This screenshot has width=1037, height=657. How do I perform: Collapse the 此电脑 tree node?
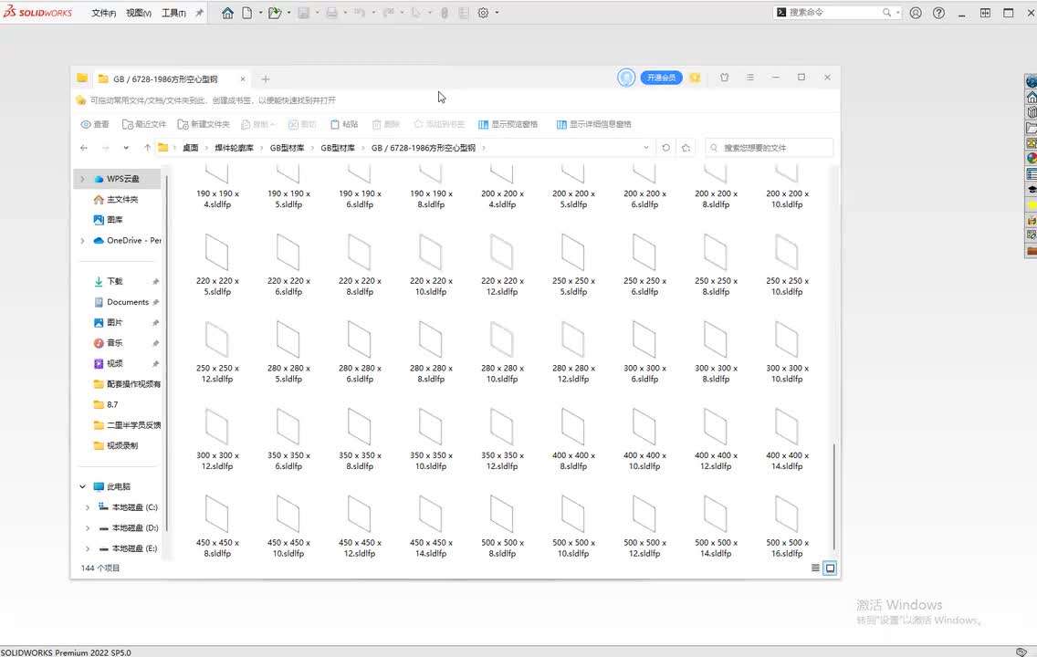(x=83, y=486)
